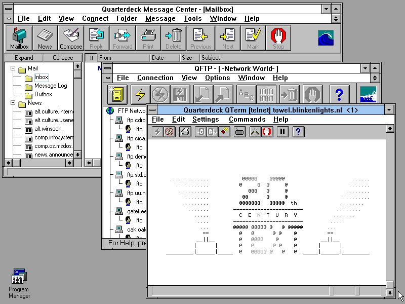Click QTerm vertical scroll down arrow
The width and height of the screenshot is (405, 304).
pyautogui.click(x=390, y=293)
